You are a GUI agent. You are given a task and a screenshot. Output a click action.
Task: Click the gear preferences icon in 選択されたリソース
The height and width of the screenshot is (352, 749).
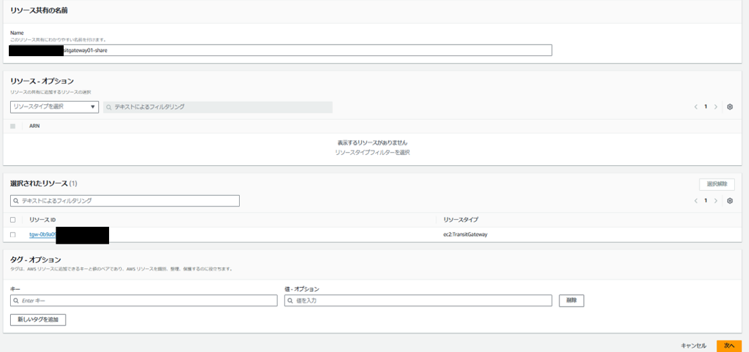tap(729, 201)
